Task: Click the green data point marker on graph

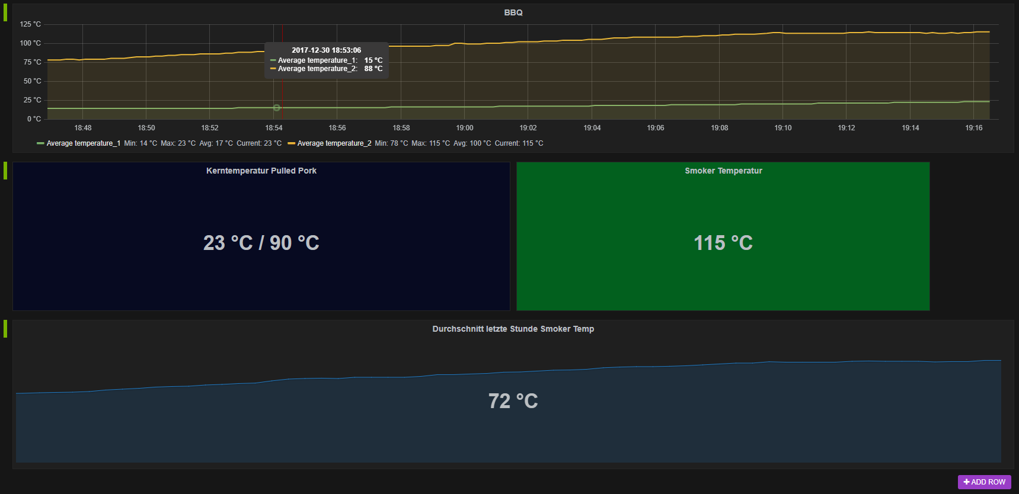Action: tap(277, 108)
